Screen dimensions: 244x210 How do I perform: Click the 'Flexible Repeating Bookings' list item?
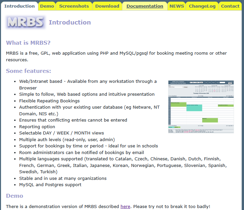pyautogui.click(x=49, y=101)
